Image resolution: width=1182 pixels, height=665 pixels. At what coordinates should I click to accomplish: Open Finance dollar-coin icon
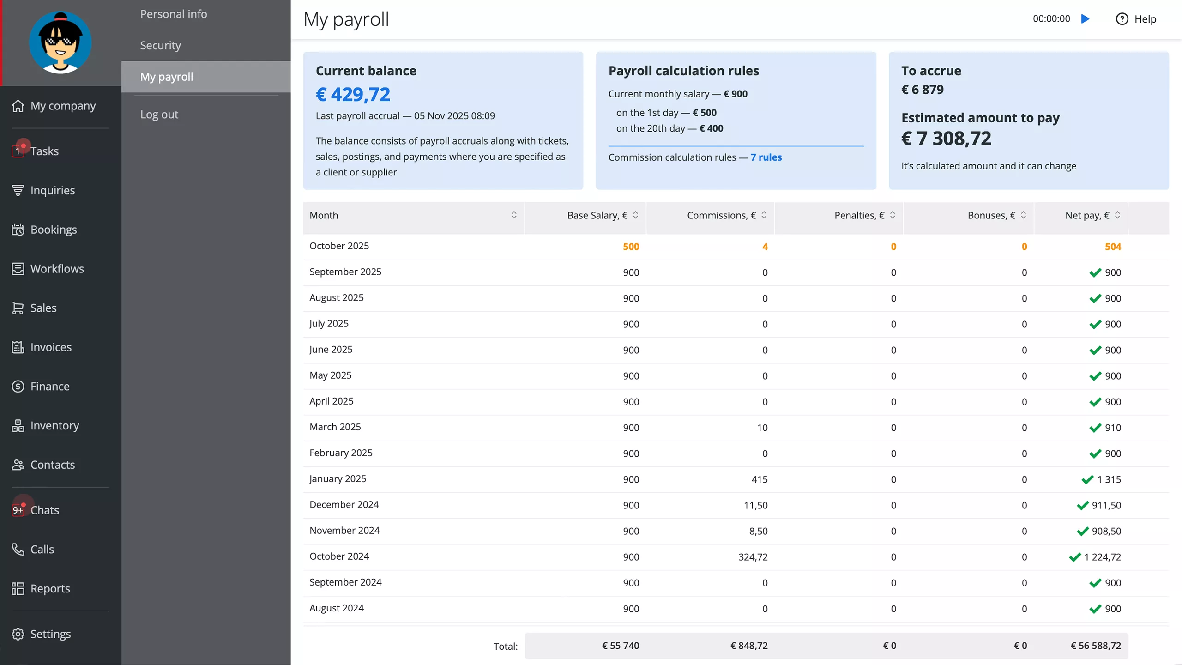(18, 387)
